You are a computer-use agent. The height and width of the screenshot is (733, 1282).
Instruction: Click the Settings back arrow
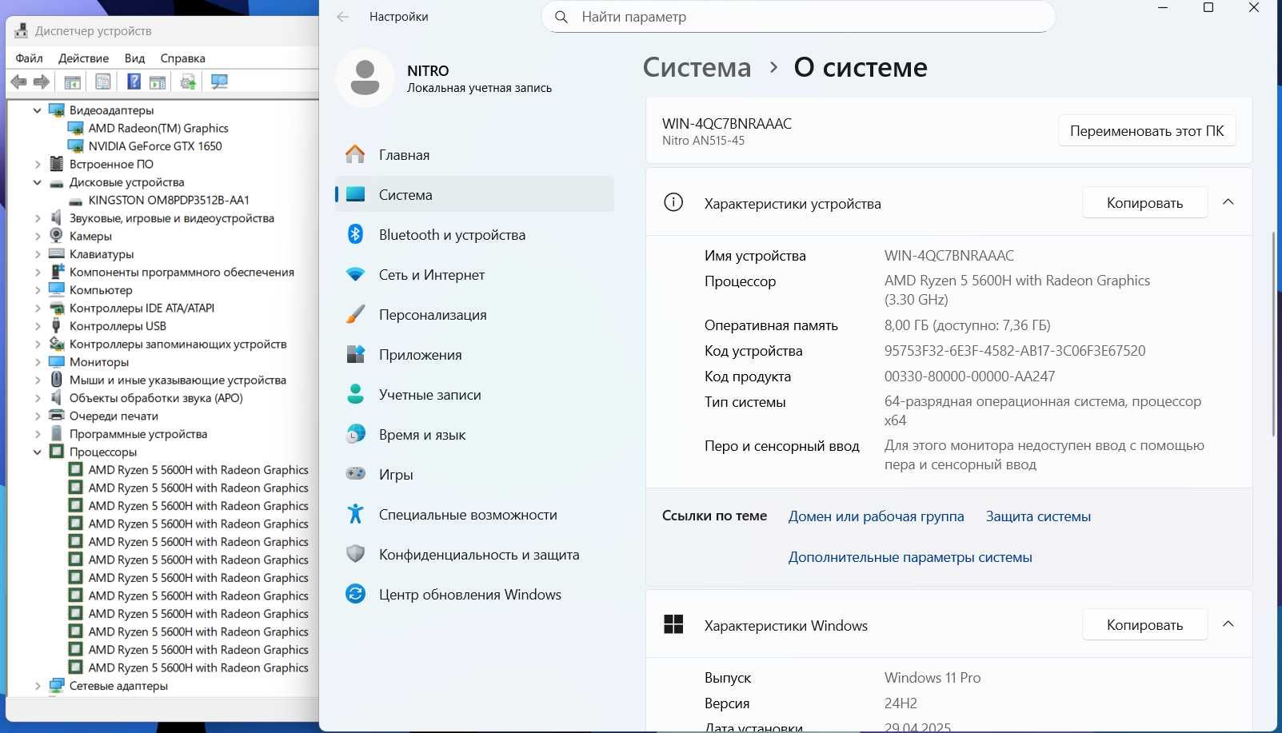coord(343,17)
